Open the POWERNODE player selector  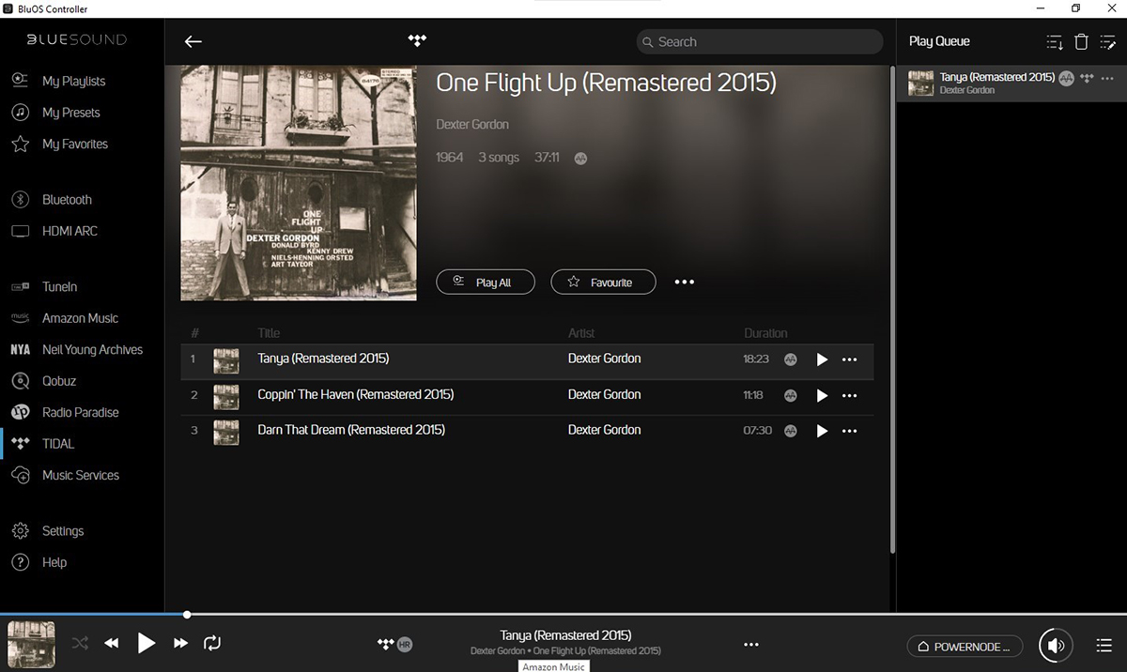coord(965,646)
